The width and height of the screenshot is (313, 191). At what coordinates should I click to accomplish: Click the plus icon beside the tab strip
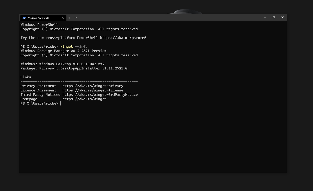[69, 18]
